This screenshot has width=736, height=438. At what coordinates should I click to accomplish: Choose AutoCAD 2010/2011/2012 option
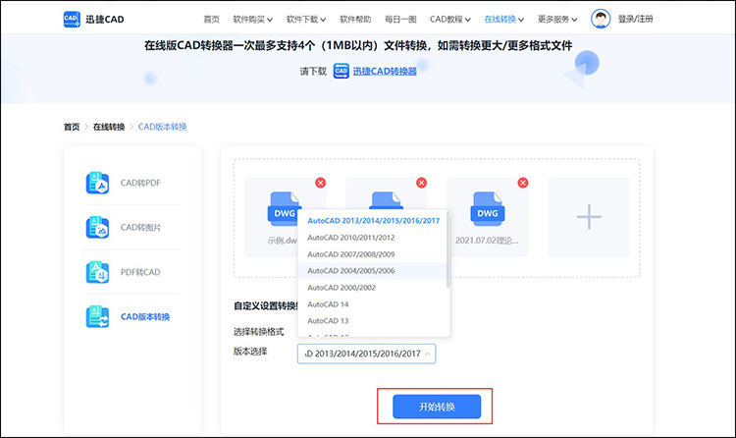[374, 238]
